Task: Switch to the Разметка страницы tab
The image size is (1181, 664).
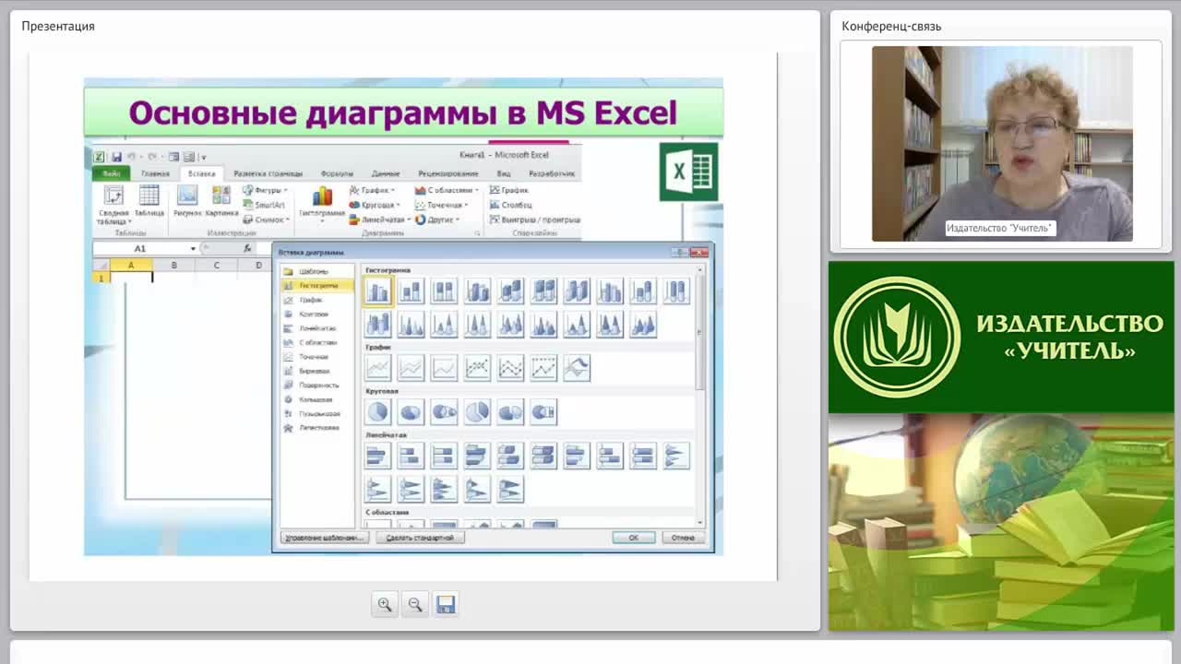Action: click(x=268, y=173)
